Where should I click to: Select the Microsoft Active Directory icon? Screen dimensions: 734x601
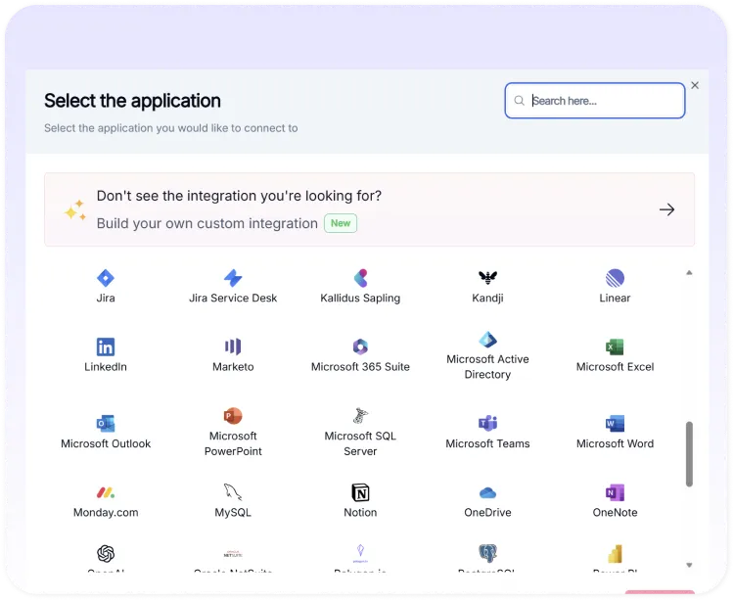click(x=487, y=340)
